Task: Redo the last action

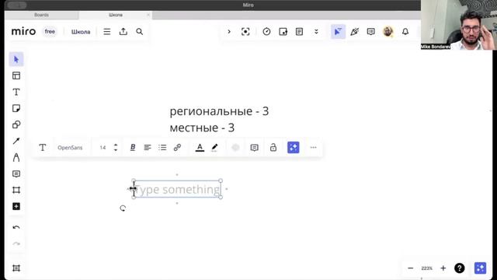Action: (x=16, y=243)
